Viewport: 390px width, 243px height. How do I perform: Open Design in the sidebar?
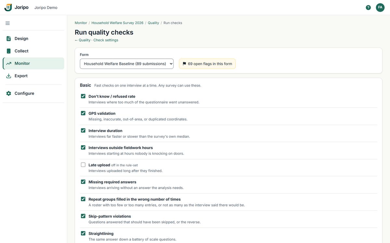coord(33,39)
